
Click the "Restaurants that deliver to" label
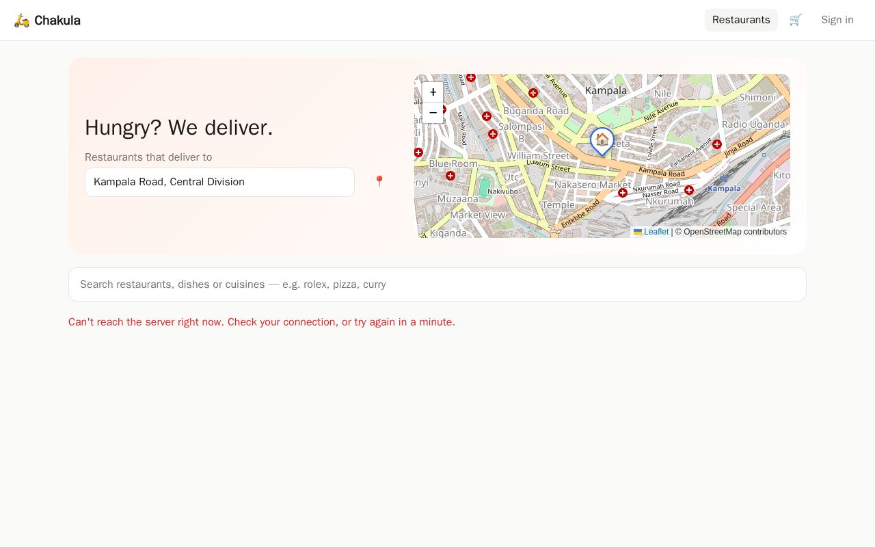click(x=148, y=157)
